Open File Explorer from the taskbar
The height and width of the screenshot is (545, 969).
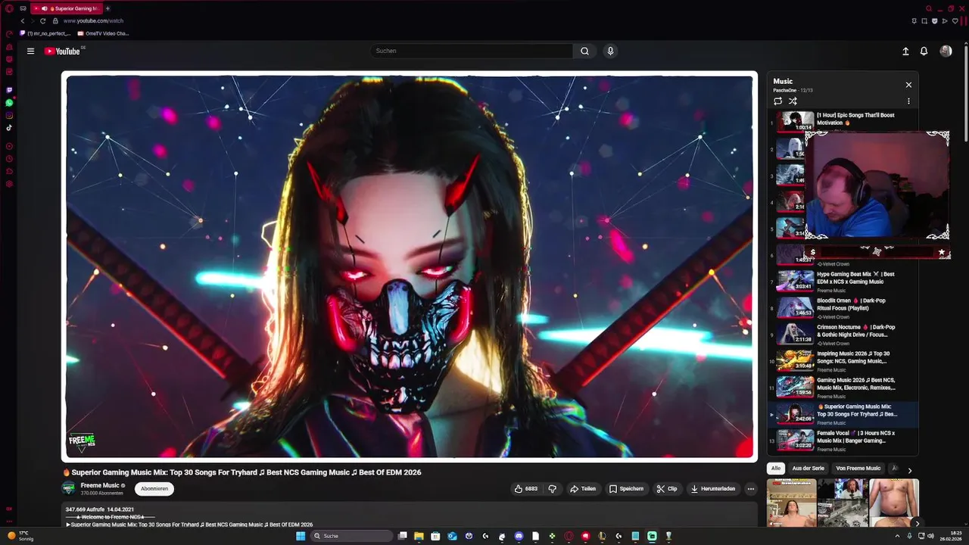pos(419,536)
